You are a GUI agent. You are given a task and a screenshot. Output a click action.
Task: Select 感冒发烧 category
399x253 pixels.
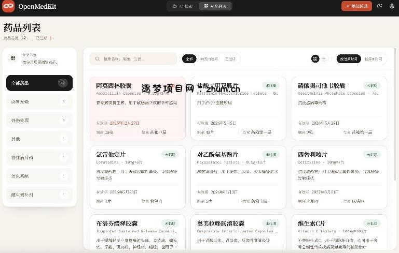pos(39,102)
